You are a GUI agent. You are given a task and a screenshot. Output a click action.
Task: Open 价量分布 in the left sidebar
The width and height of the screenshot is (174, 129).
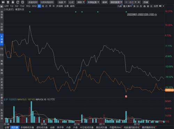tap(2, 99)
